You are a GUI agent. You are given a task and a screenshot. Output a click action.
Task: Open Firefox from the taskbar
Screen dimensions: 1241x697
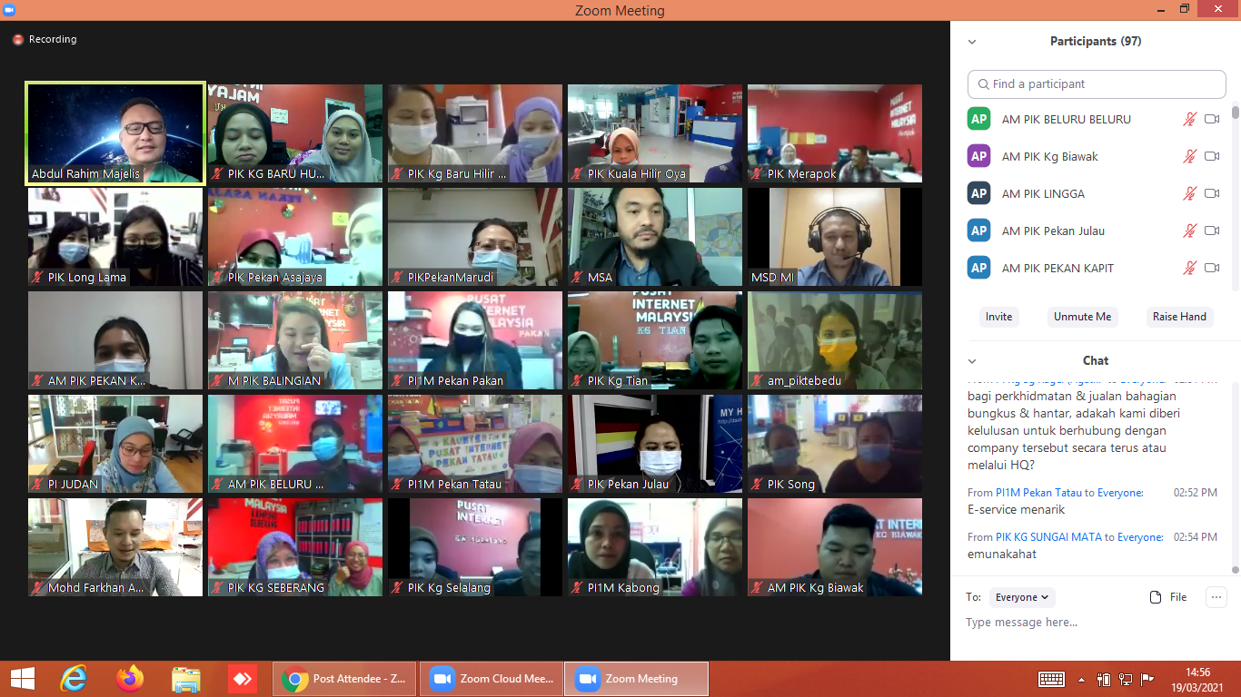[130, 678]
